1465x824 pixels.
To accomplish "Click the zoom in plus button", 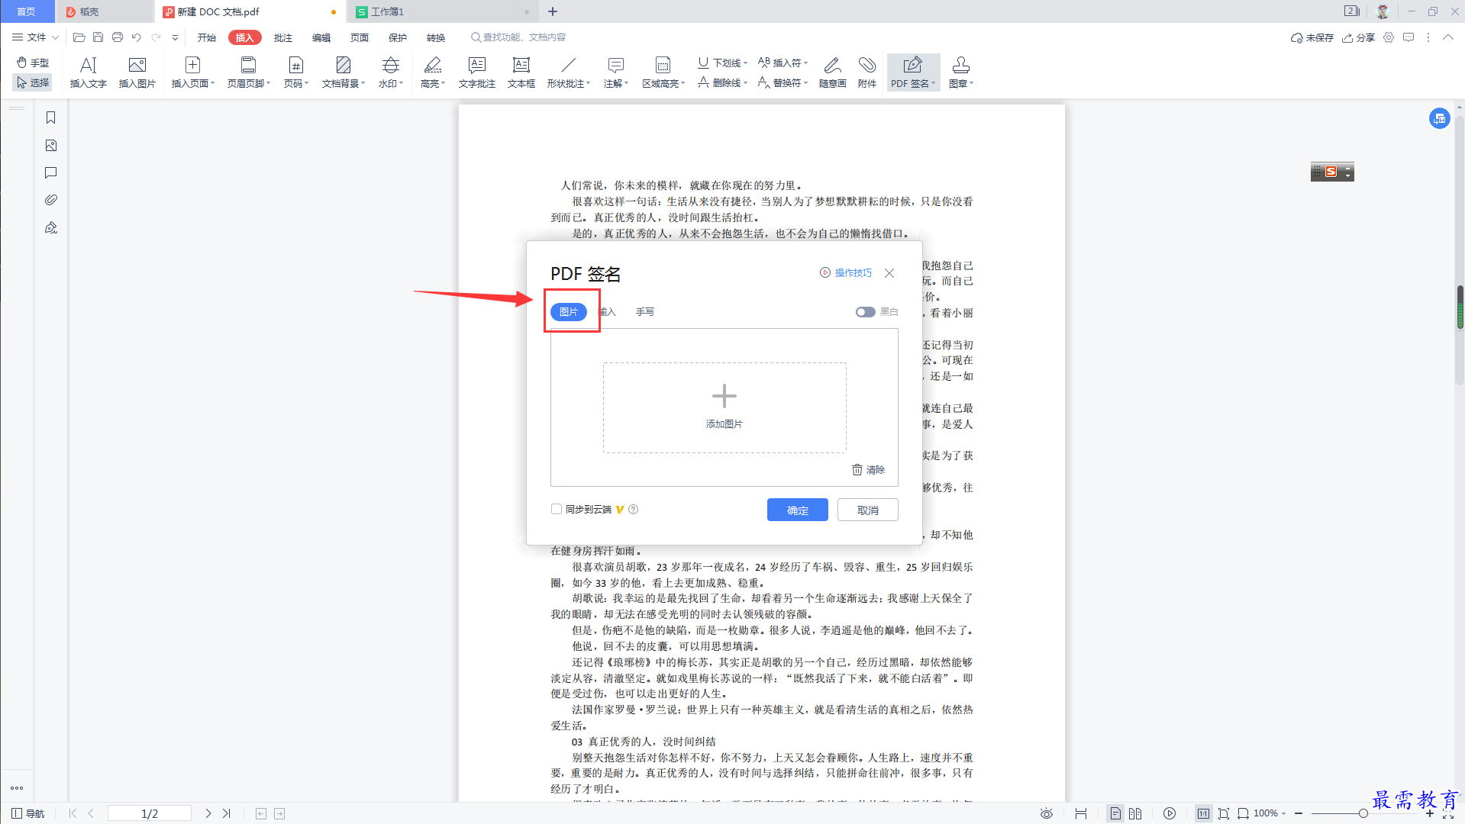I will (1430, 813).
